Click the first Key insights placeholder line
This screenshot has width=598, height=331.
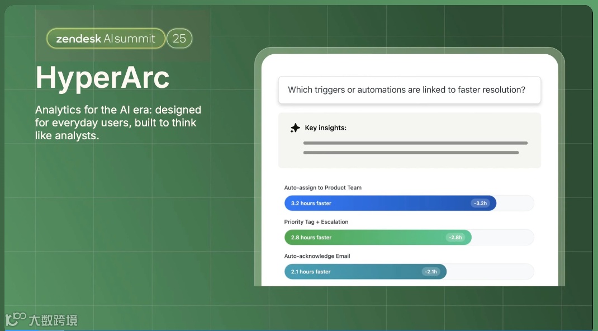[x=415, y=143]
